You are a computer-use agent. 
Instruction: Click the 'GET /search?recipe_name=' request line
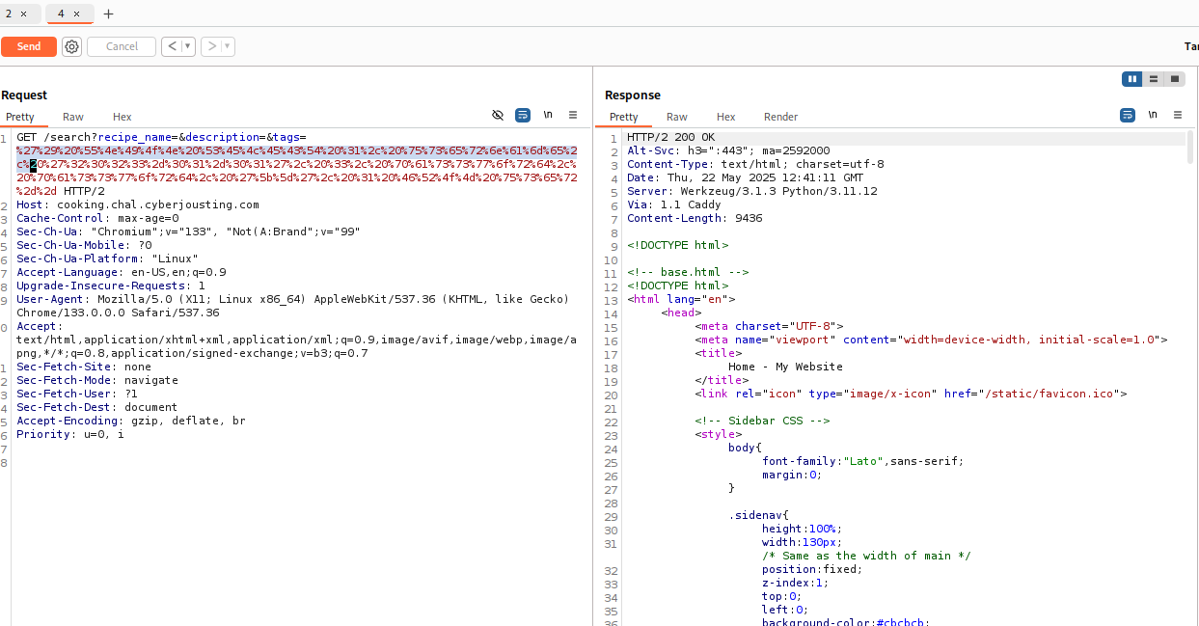(x=161, y=138)
